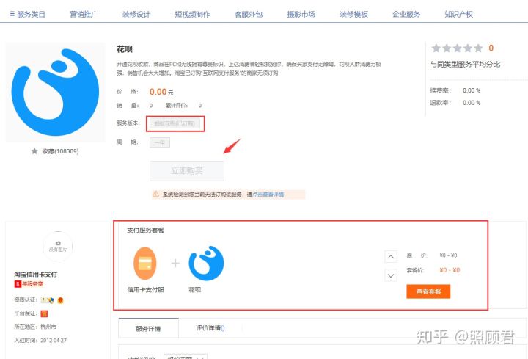Screen dimensions: 528x359
Task: Click the blue 花呗 icon in the 支付服务套餐 section
Action: click(206, 263)
